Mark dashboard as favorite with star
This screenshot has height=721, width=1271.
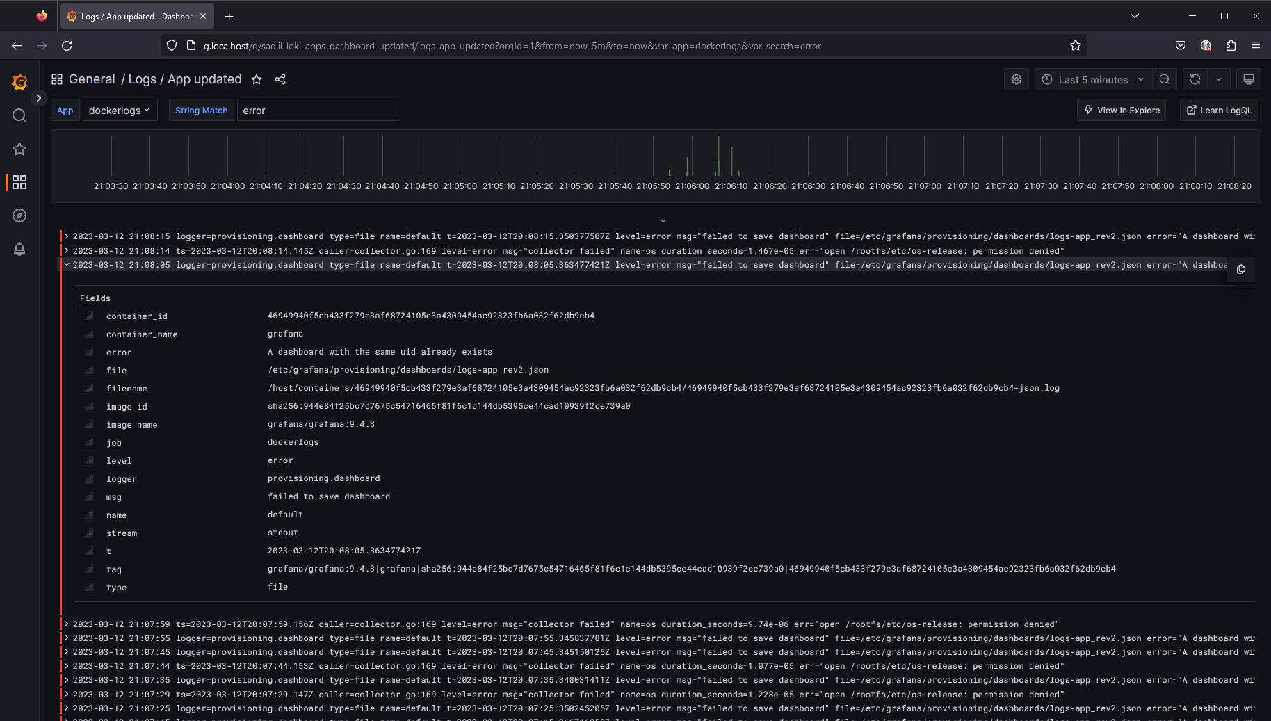[x=257, y=79]
